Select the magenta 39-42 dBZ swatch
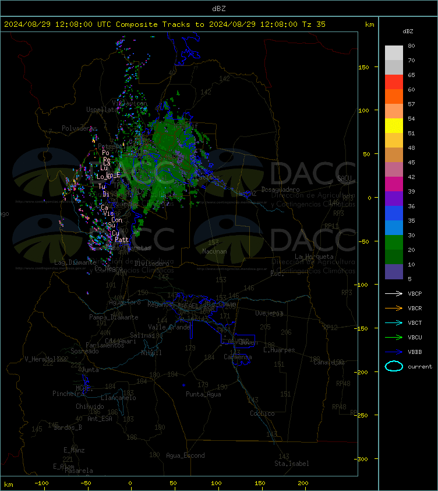The width and height of the screenshot is (438, 491). click(x=394, y=184)
